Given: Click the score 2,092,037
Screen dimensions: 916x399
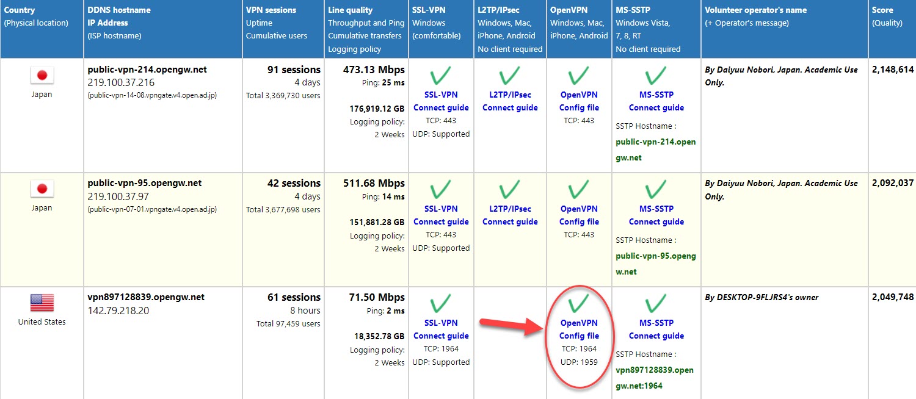Looking at the screenshot, I should pyautogui.click(x=893, y=183).
